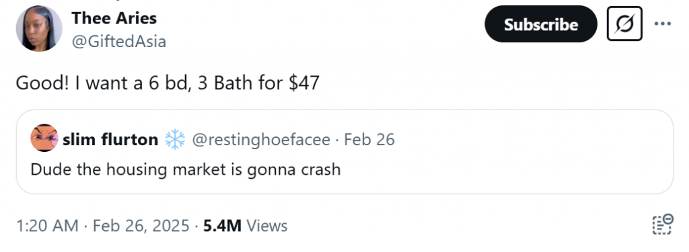This screenshot has height=252, width=689.
Task: Open Thee Aries profile picture
Action: click(39, 28)
